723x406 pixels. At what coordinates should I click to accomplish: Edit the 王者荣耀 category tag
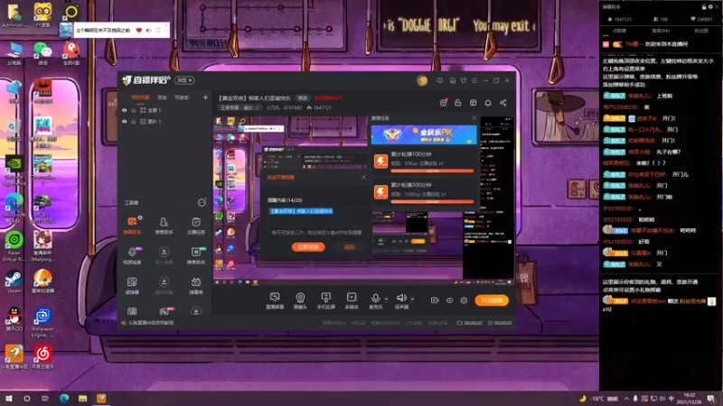pyautogui.click(x=239, y=107)
